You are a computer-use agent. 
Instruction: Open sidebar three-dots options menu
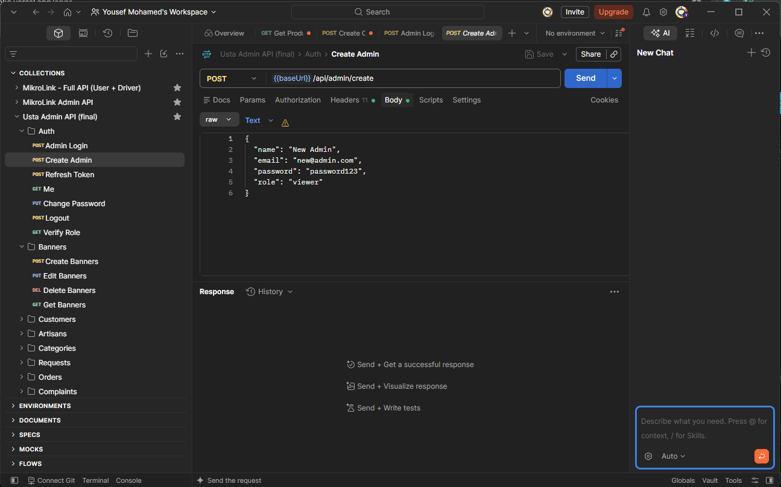pos(180,54)
